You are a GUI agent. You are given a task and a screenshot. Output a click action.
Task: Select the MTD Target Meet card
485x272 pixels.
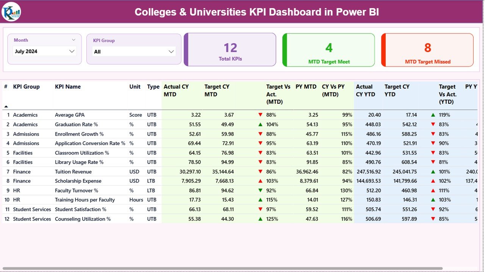pyautogui.click(x=328, y=50)
